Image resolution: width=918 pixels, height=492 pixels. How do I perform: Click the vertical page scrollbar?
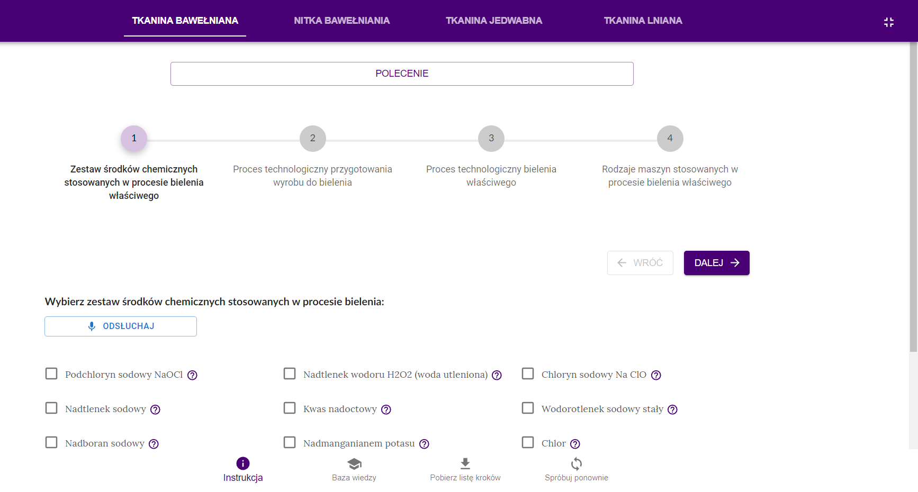[913, 212]
